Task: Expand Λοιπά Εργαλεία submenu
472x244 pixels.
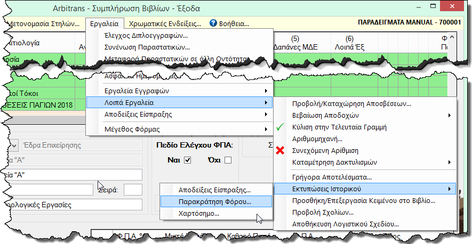Action: pyautogui.click(x=179, y=103)
